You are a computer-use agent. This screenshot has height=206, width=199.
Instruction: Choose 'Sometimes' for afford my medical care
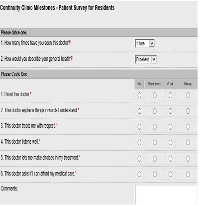pos(155,174)
